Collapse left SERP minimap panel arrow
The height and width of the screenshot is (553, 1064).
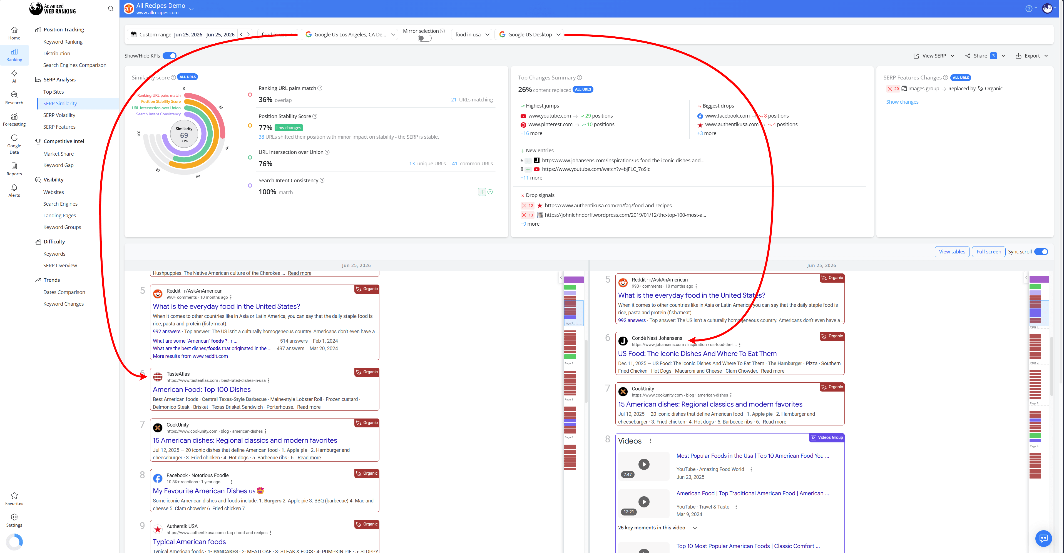pyautogui.click(x=561, y=277)
